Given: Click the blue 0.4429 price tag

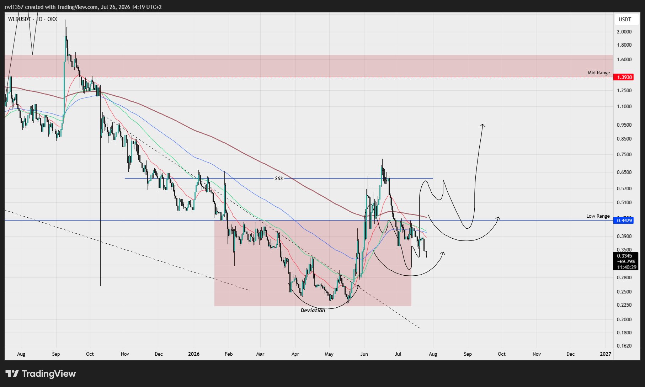Looking at the screenshot, I should tap(624, 221).
